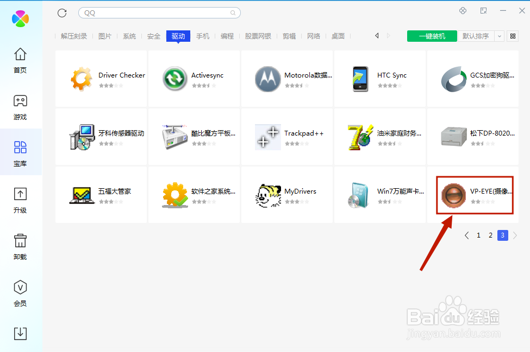This screenshot has width=530, height=352.
Task: Open Win7万能声卡 app icon
Action: pyautogui.click(x=358, y=195)
